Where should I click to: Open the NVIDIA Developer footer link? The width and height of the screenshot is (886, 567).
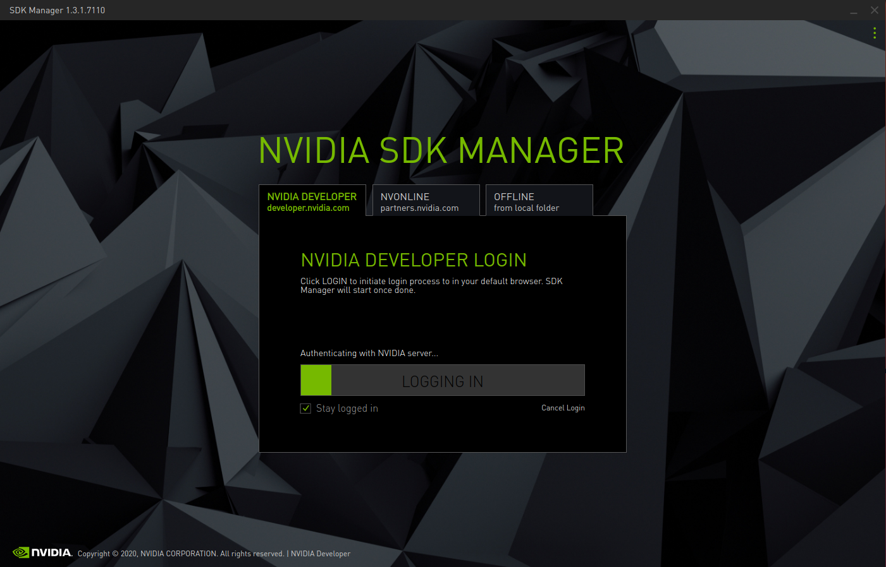321,554
